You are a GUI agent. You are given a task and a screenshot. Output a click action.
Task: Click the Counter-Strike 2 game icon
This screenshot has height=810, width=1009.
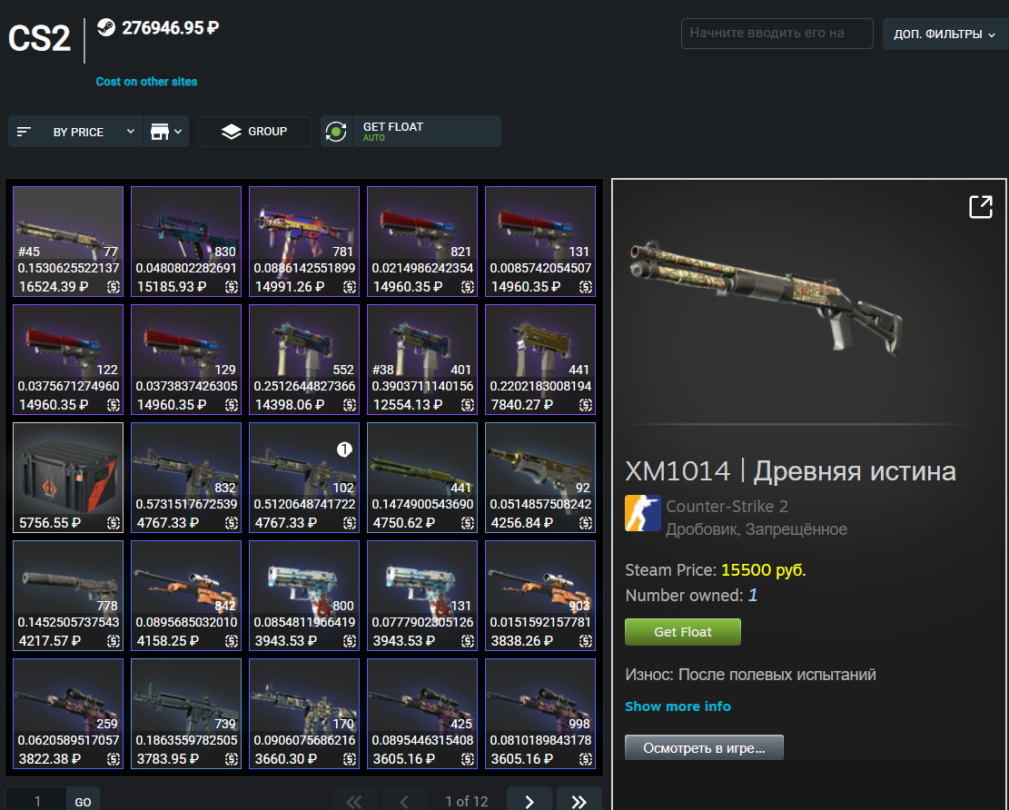tap(642, 513)
